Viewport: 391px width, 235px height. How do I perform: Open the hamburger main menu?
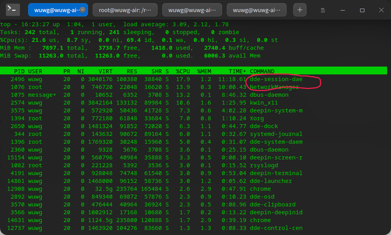pos(323,10)
